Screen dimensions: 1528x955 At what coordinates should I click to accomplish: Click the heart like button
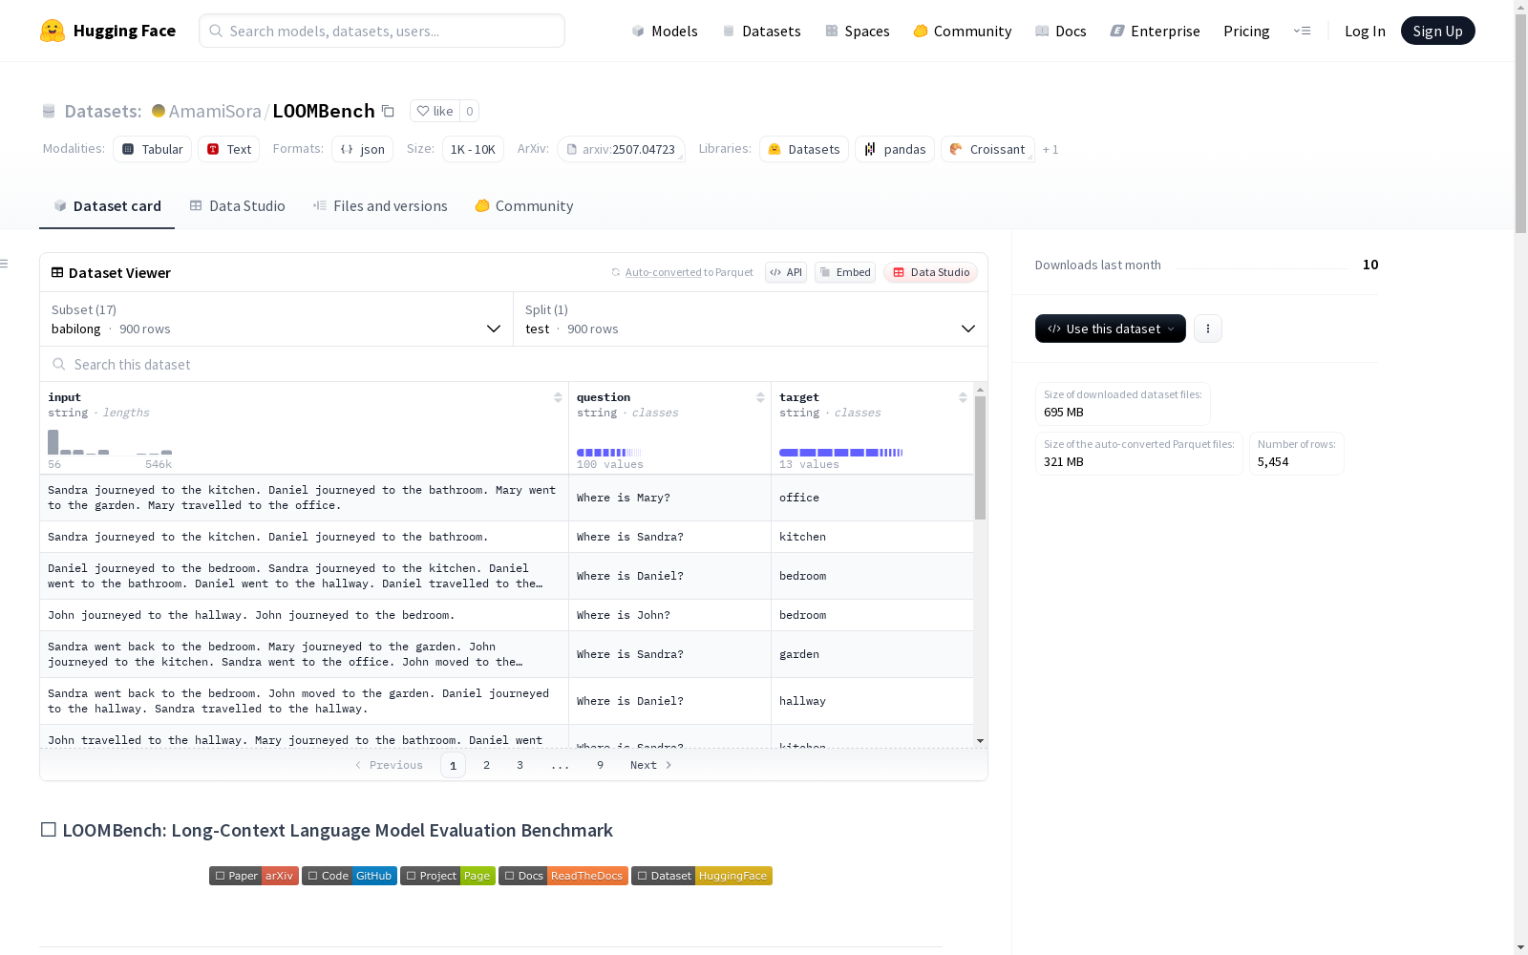(x=435, y=111)
